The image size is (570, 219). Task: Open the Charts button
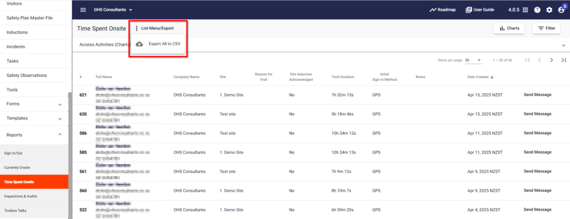(x=509, y=28)
